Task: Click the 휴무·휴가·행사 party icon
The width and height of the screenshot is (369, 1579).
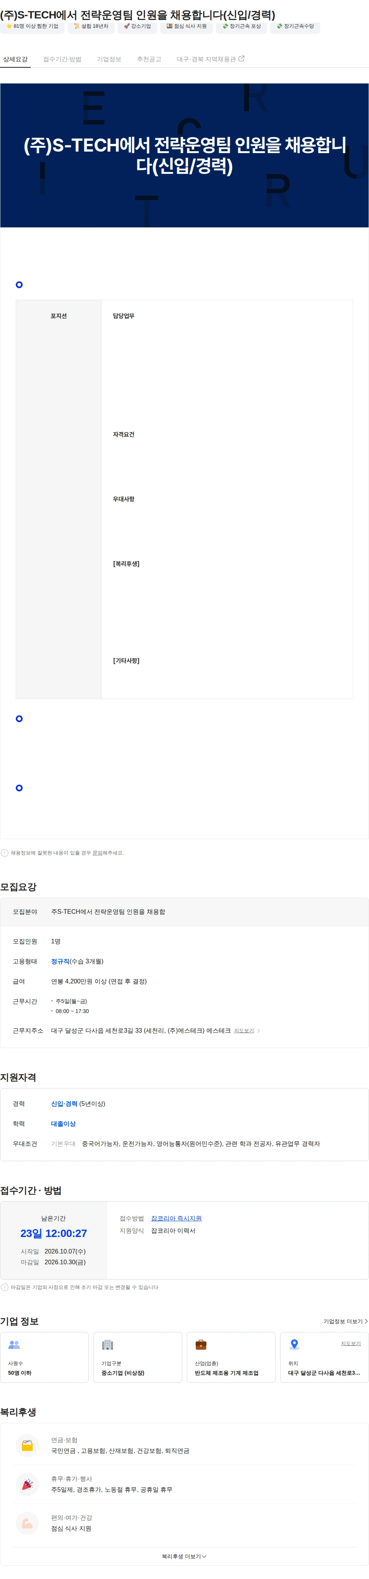Action: tap(27, 1484)
